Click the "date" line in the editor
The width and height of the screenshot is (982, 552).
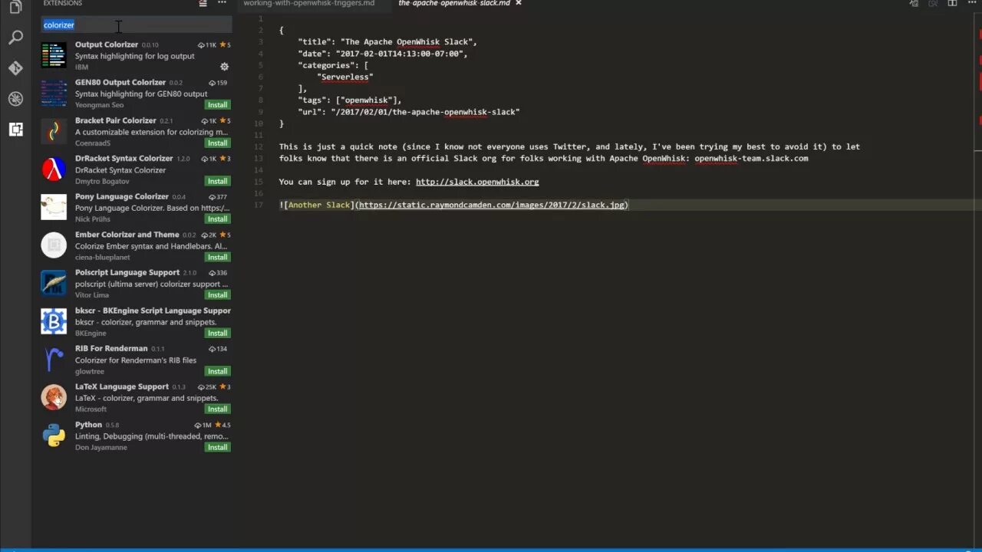(383, 54)
